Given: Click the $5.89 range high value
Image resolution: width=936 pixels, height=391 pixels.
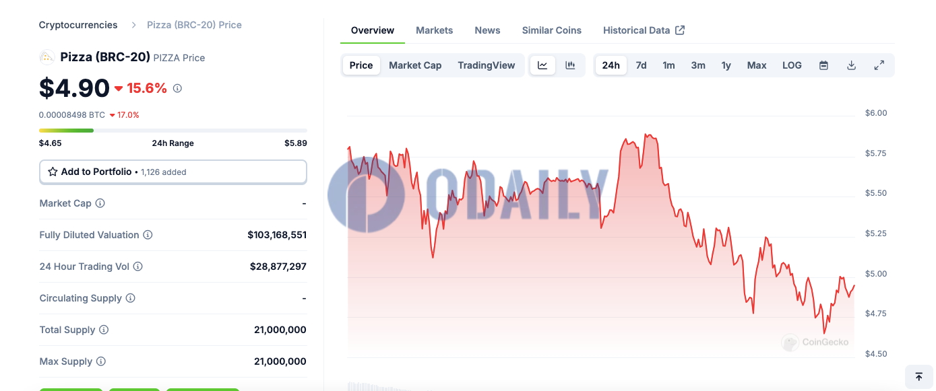Looking at the screenshot, I should pyautogui.click(x=295, y=143).
